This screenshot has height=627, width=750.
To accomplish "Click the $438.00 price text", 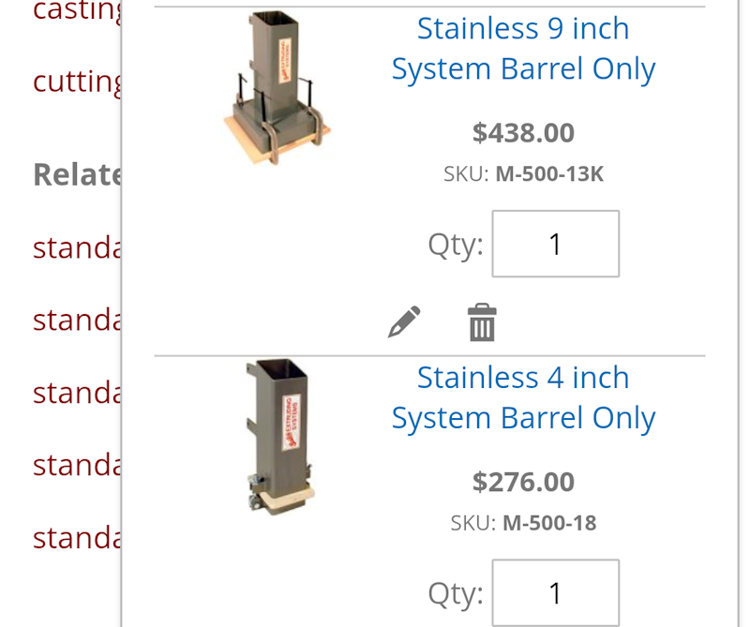I will (x=523, y=132).
